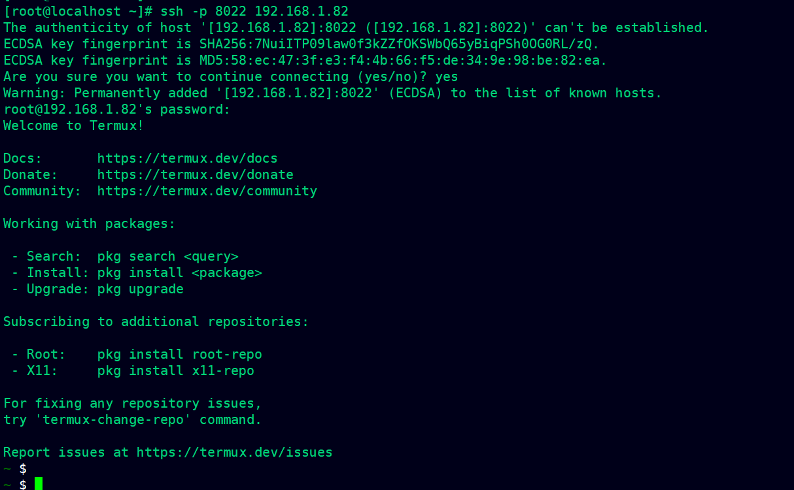Image resolution: width=794 pixels, height=490 pixels.
Task: Click the "Welcome to Termux!" message
Action: tap(73, 125)
